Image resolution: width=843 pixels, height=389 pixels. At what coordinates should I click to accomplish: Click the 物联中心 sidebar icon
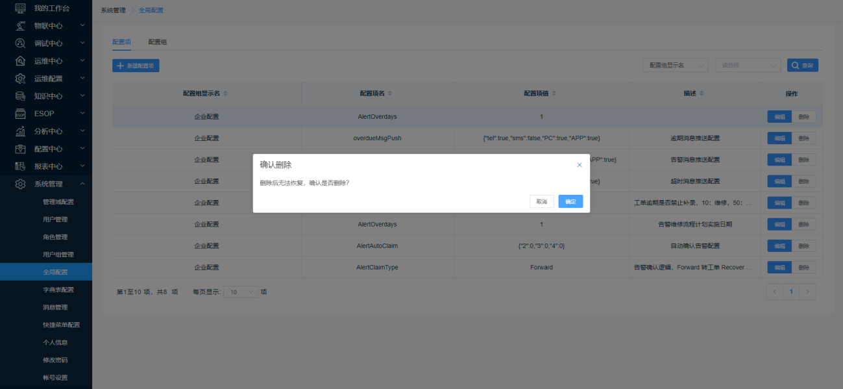tap(20, 26)
